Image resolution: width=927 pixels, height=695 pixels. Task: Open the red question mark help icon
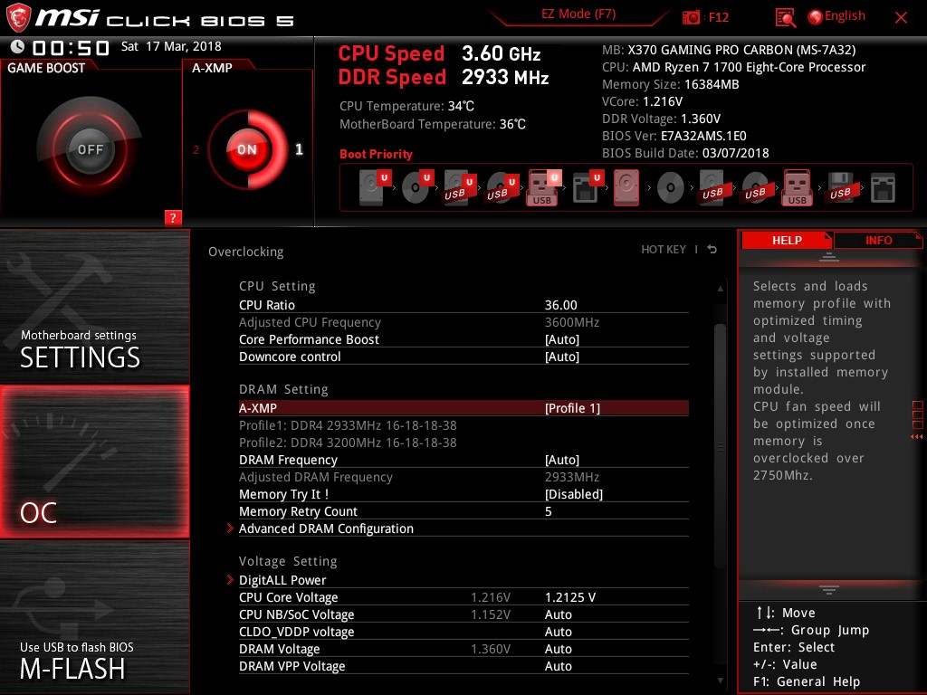point(173,217)
